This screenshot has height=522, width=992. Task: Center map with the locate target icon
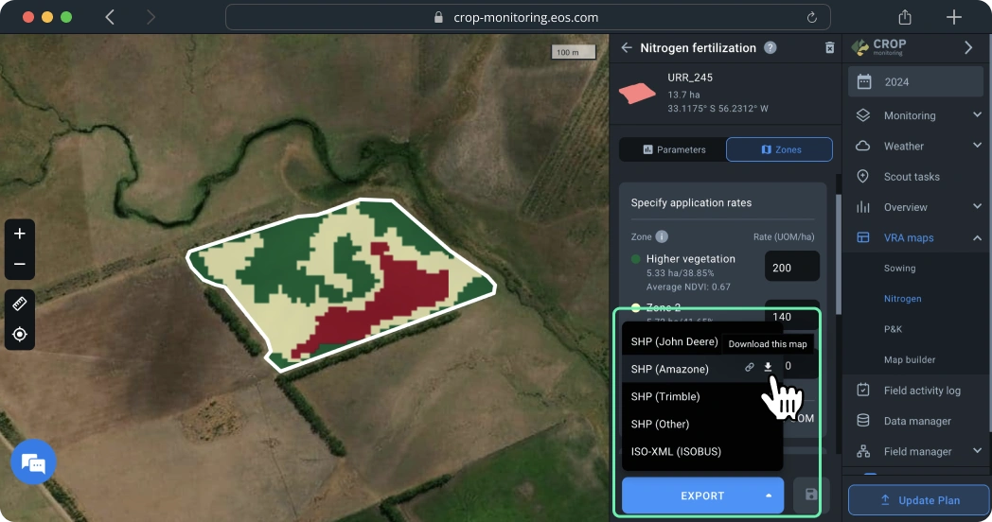pyautogui.click(x=20, y=335)
